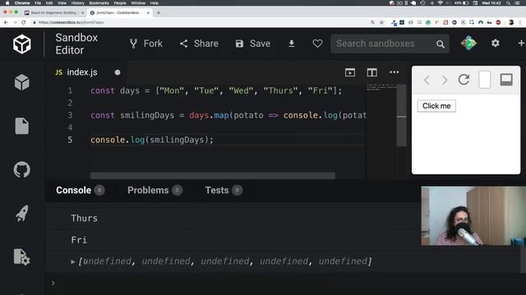This screenshot has height=295, width=526.
Task: Open the File menu in menu bar
Action: coord(38,3)
